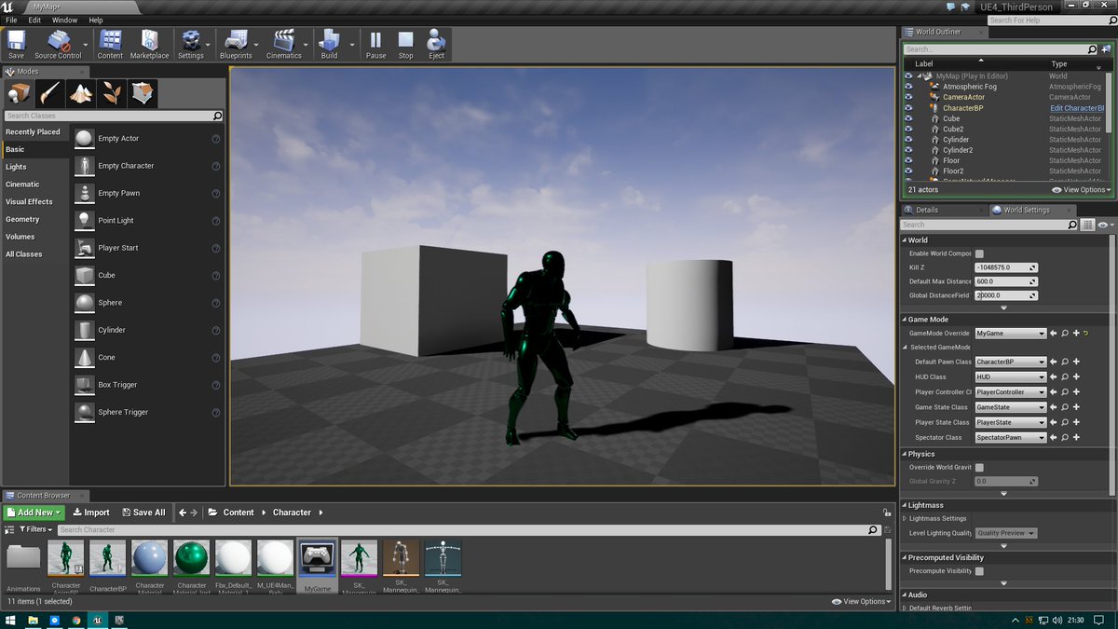Open Details property matrix grid icon
The height and width of the screenshot is (629, 1118).
[1087, 225]
